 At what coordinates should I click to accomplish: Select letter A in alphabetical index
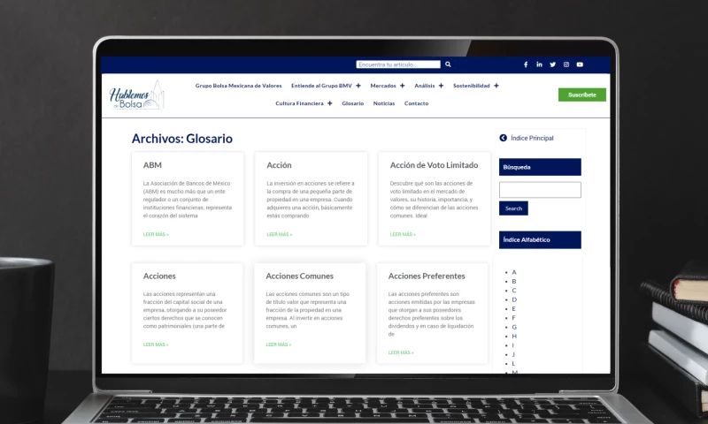click(x=514, y=272)
